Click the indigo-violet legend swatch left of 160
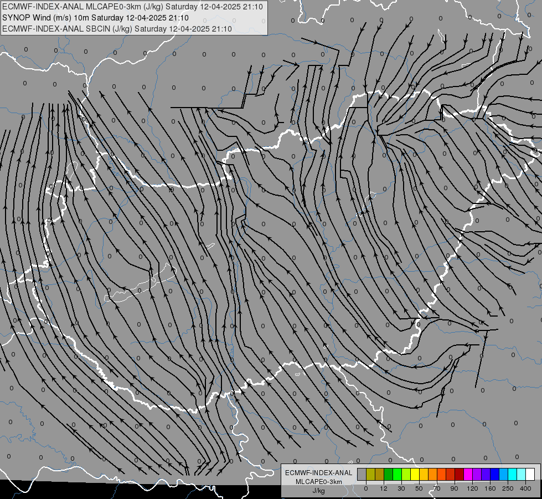 486,474
